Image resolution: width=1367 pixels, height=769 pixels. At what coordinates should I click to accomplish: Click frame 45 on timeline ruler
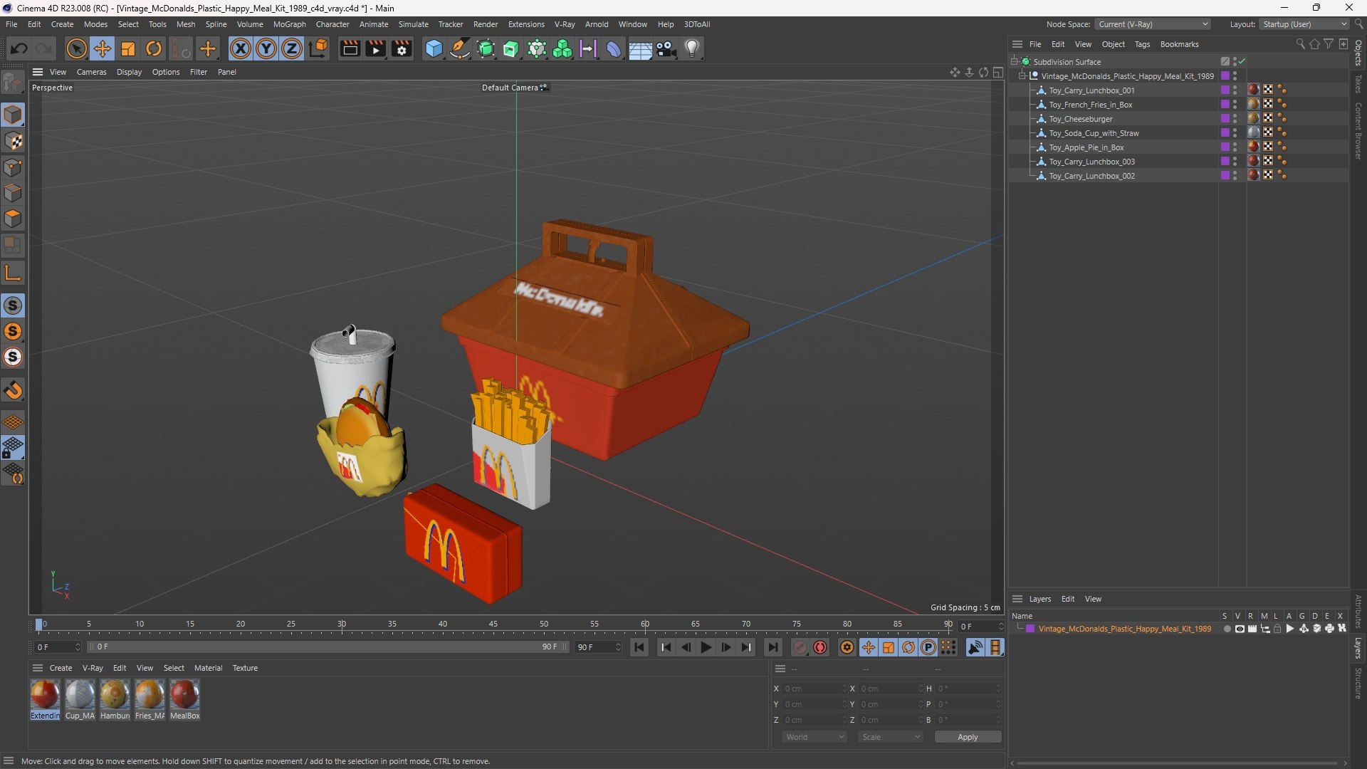coord(493,625)
